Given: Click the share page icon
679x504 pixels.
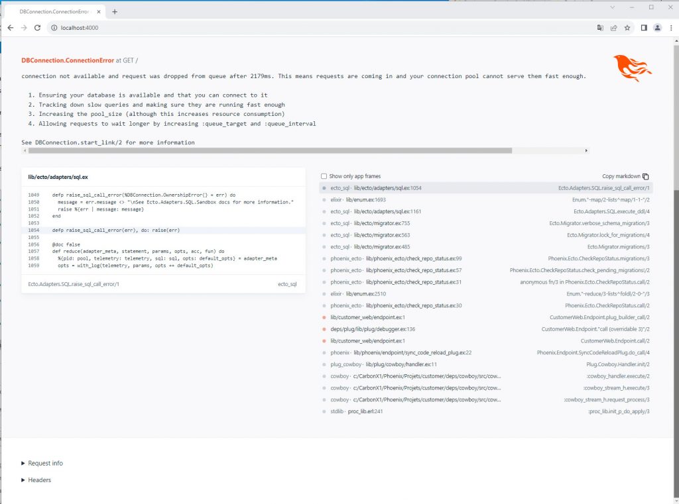Looking at the screenshot, I should (613, 28).
